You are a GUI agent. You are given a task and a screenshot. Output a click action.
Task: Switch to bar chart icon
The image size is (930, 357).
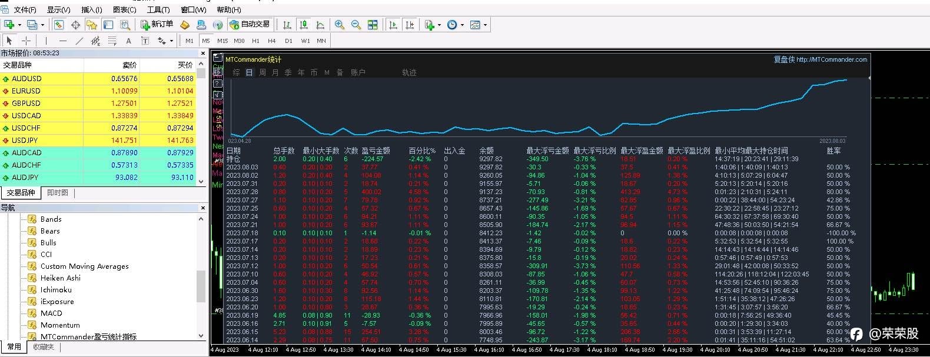(x=287, y=25)
